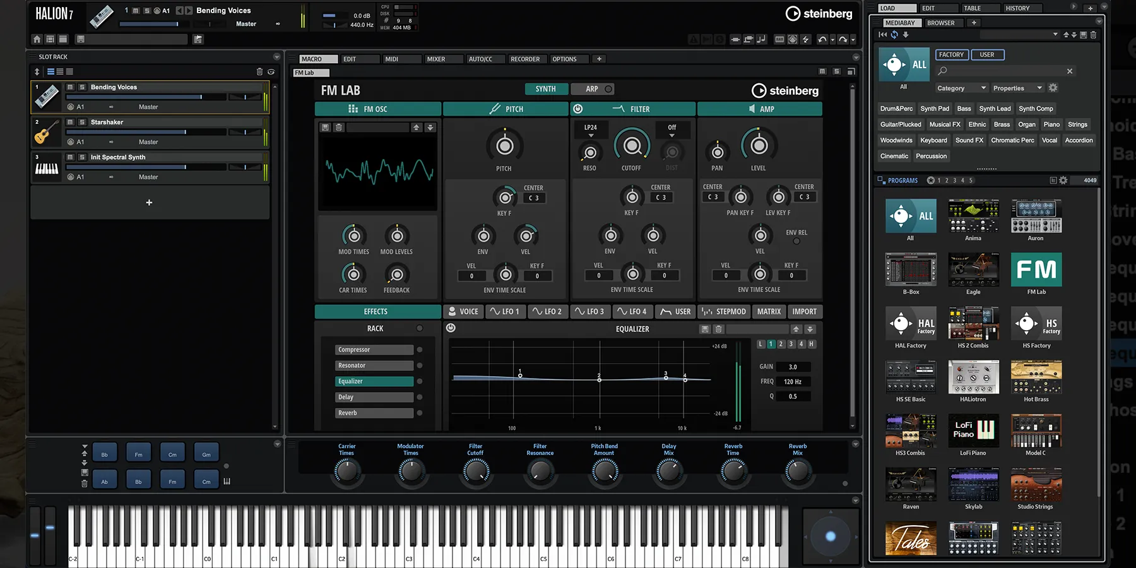Click the Synth Pad category tag

pyautogui.click(x=934, y=109)
